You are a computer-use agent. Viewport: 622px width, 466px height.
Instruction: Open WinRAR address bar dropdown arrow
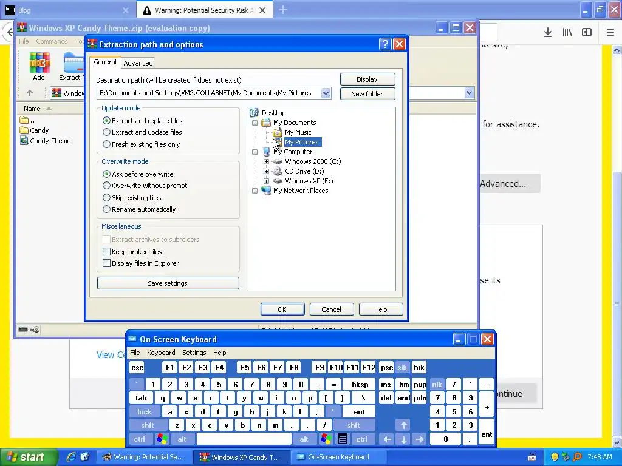(469, 93)
